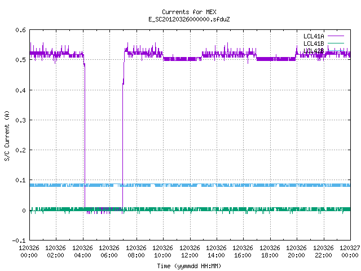The width and height of the screenshot is (361, 271).
Task: Click the 120326 18:00 x-axis tick label
Action: click(x=270, y=252)
